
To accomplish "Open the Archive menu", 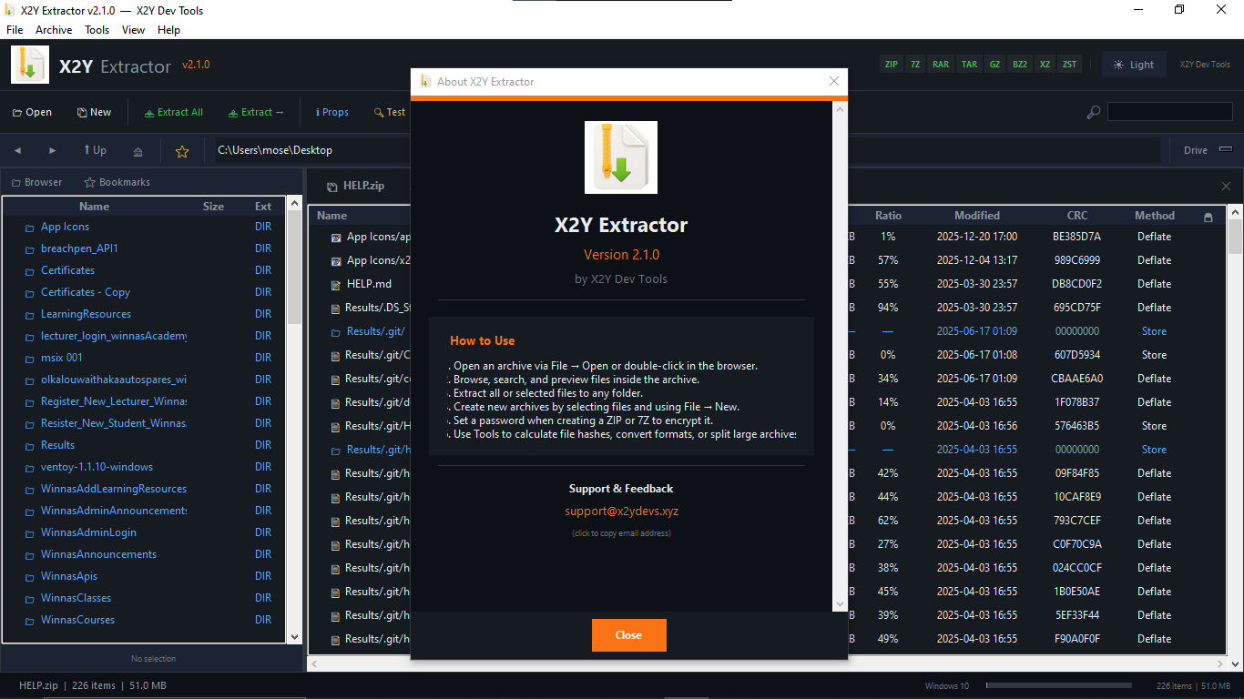I will 54,30.
